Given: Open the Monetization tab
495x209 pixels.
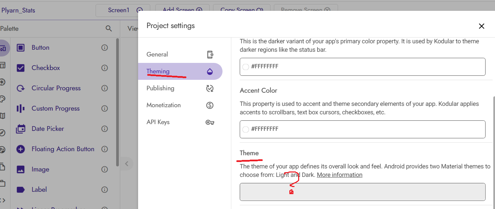Looking at the screenshot, I should click(x=180, y=105).
